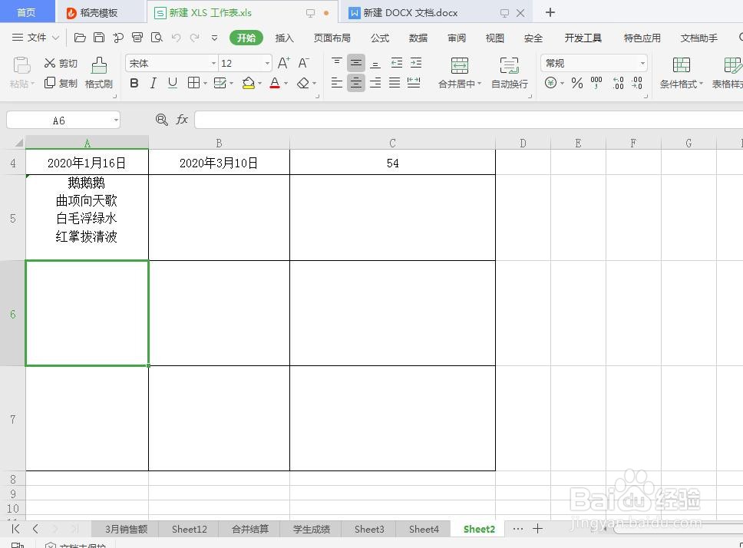
Task: Toggle Underline formatting
Action: (173, 84)
